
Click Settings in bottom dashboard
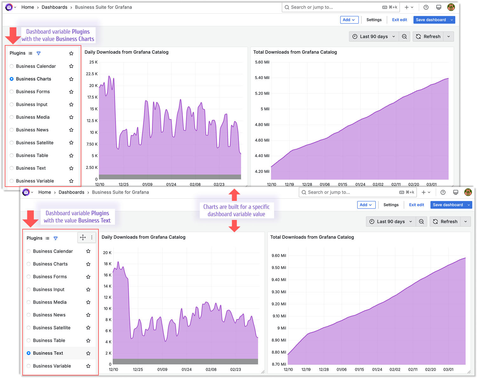391,205
